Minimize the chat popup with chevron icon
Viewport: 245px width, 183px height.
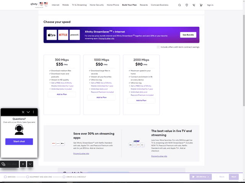tap(28, 112)
